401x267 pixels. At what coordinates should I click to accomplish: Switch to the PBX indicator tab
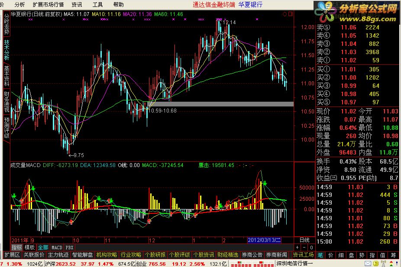pos(69,248)
